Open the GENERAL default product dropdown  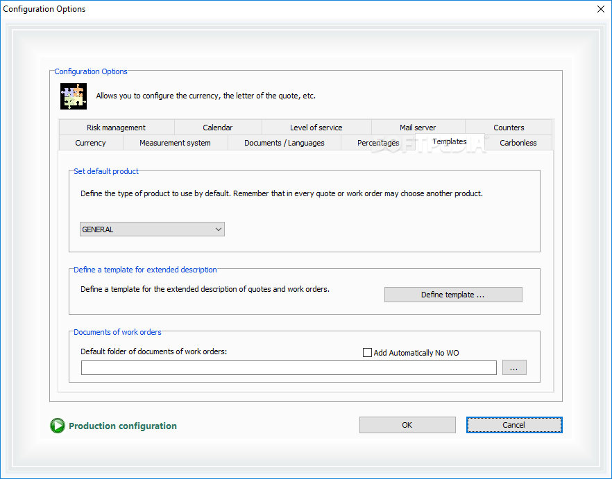[152, 229]
